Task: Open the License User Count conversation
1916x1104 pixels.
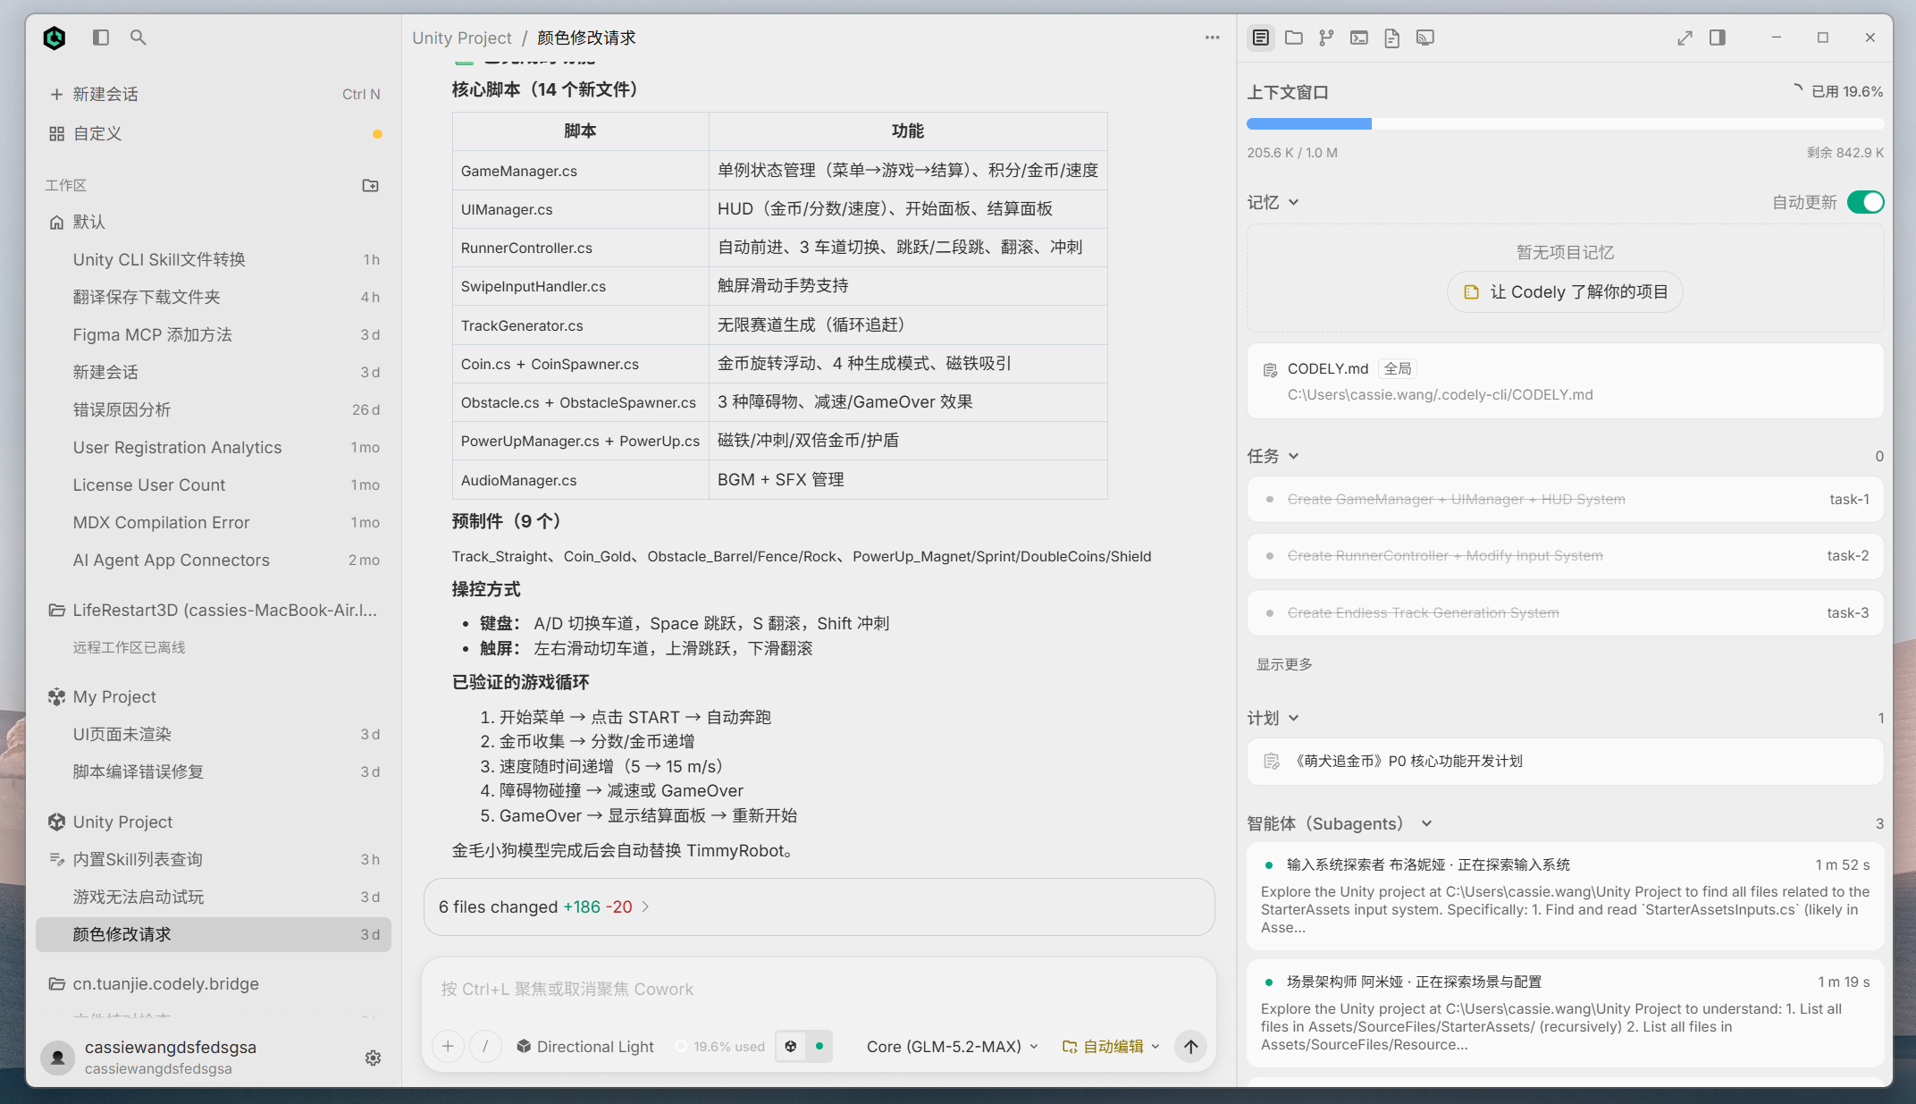Action: pos(214,485)
